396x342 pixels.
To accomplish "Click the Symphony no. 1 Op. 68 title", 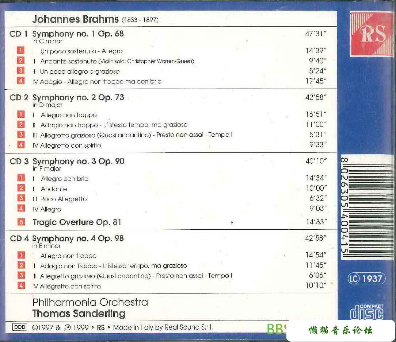I will [78, 34].
